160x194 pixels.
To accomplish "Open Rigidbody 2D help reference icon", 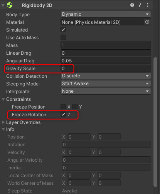I will point(132,5).
